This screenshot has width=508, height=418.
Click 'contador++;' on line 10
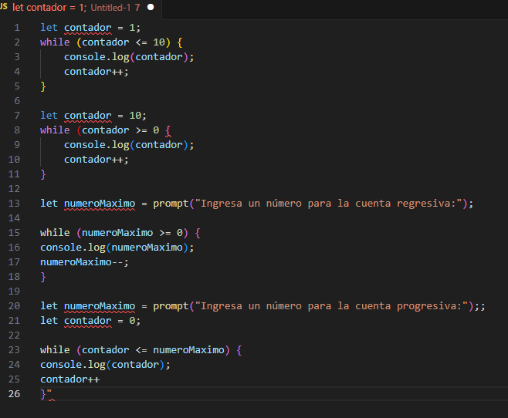tap(97, 160)
